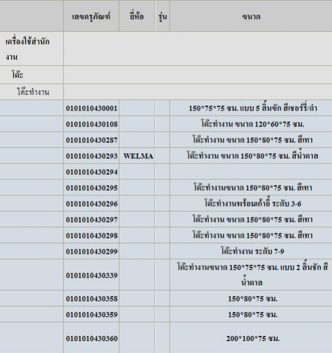The height and width of the screenshot is (353, 332).
Task: Click the เลขครุภัณฑ์ column header
Action: click(x=91, y=16)
